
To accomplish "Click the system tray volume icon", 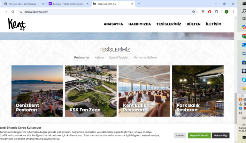I will (241, 113).
